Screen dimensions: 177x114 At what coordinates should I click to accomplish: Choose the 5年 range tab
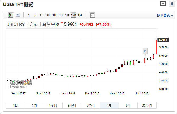click(128, 106)
